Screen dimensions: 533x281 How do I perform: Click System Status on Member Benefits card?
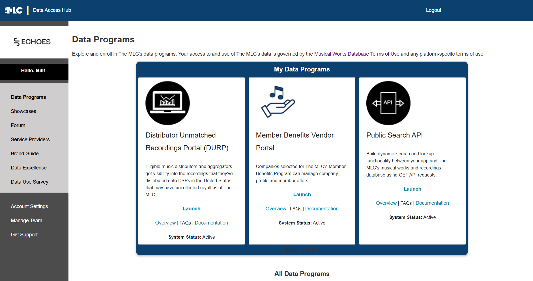coord(302,223)
